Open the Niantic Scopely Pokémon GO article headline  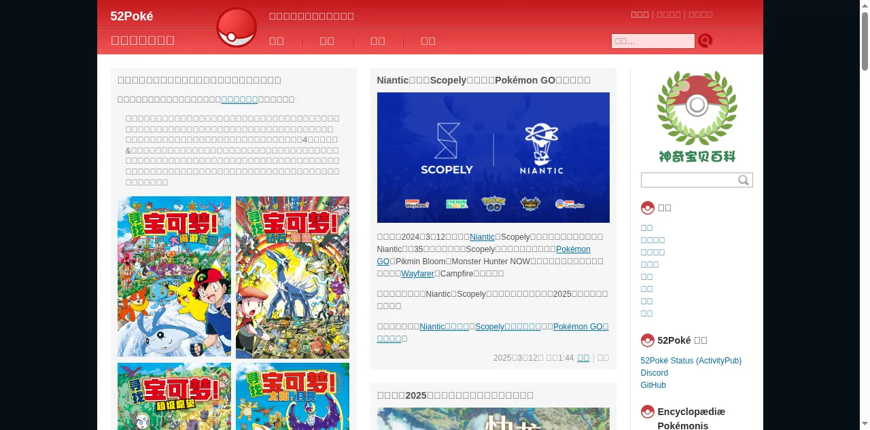coord(483,80)
